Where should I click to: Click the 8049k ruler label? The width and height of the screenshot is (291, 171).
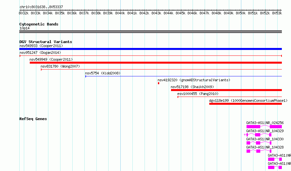pos(229,13)
